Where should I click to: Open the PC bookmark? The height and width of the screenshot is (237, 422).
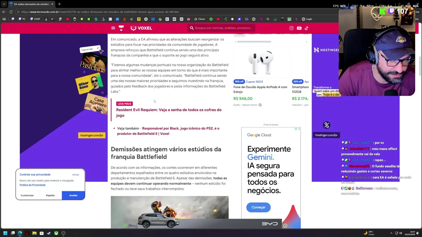[22, 19]
